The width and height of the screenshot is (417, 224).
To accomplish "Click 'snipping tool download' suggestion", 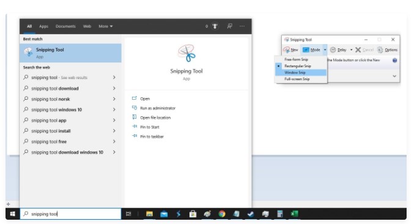I will 70,88.
